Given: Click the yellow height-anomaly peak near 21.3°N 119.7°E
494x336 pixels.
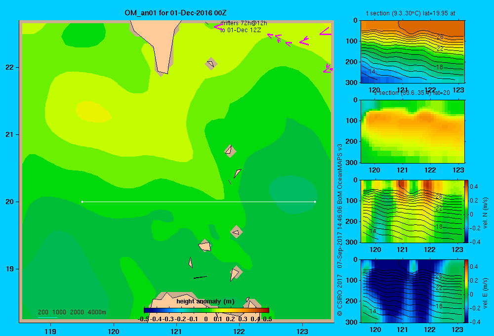Looking at the screenshot, I should point(93,112).
